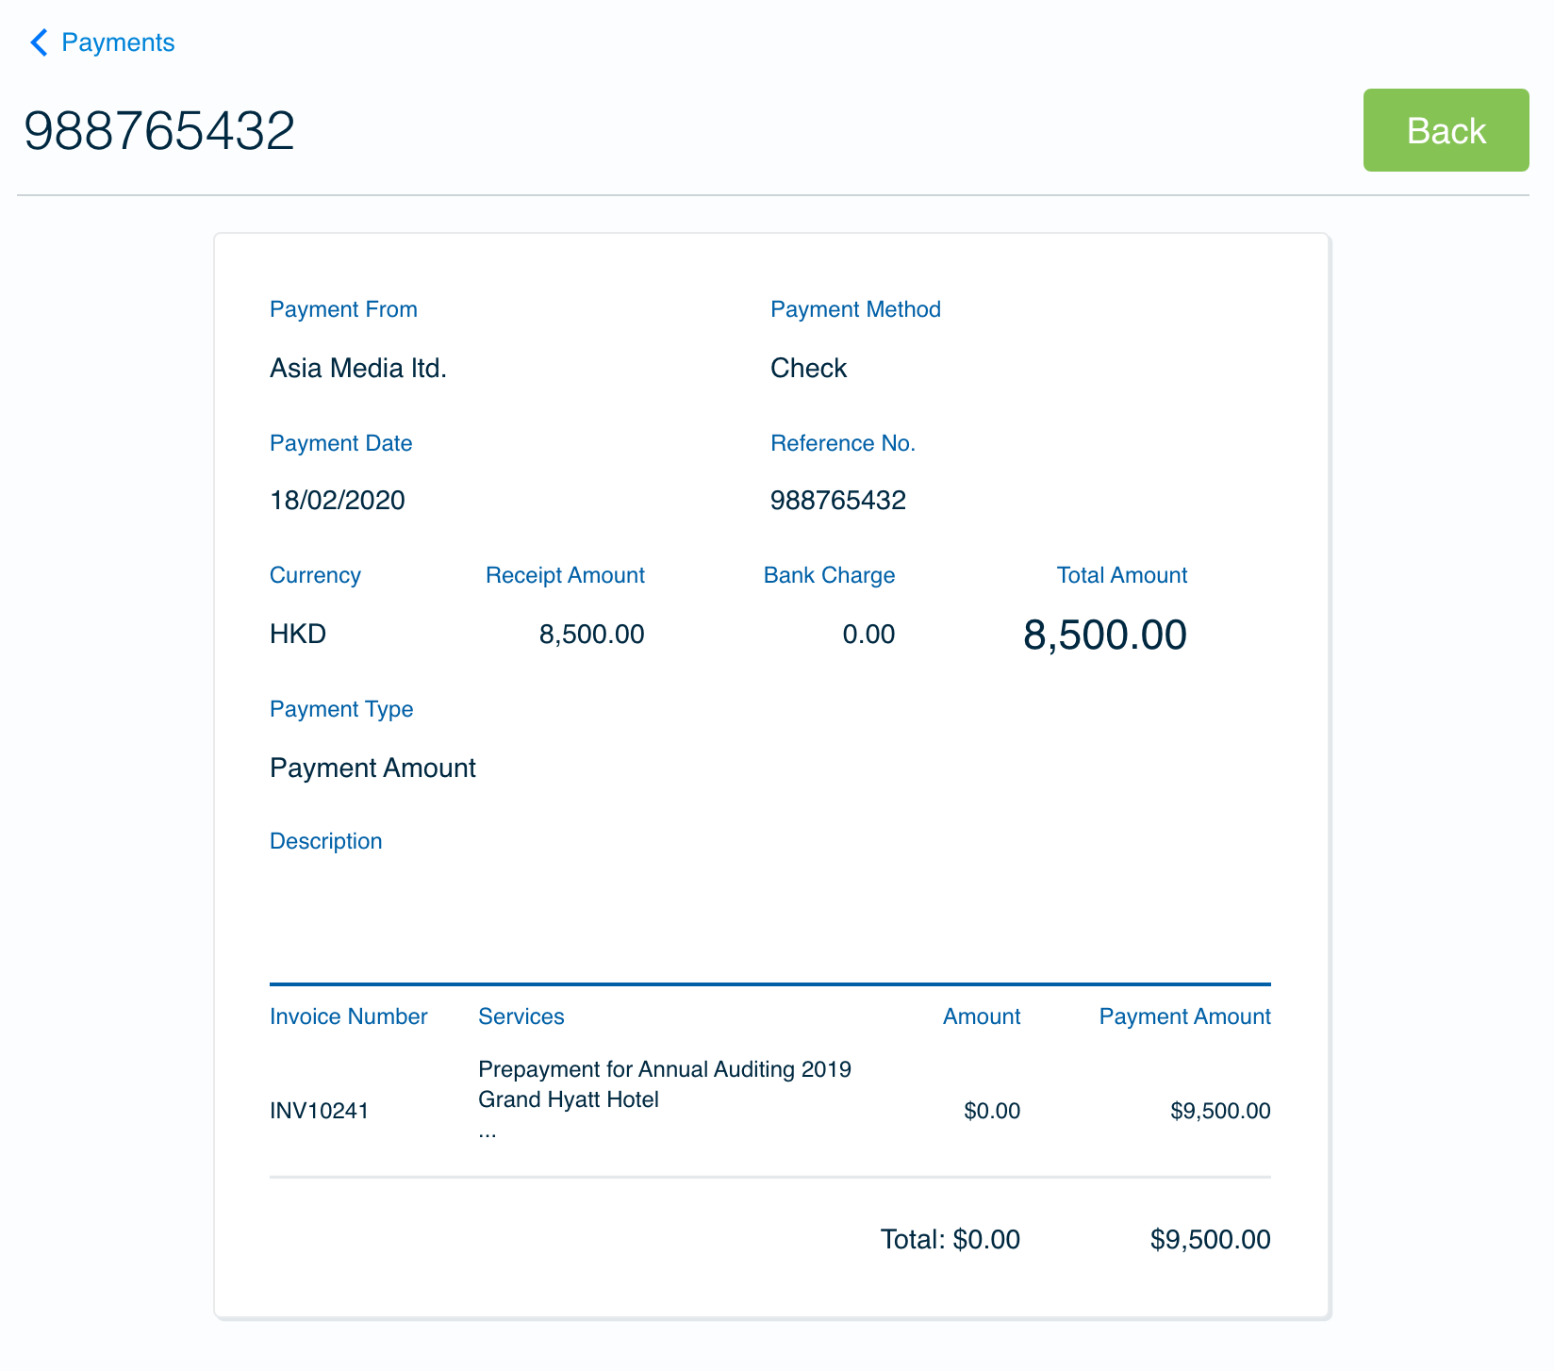Select the page title 988765432

[x=159, y=130]
